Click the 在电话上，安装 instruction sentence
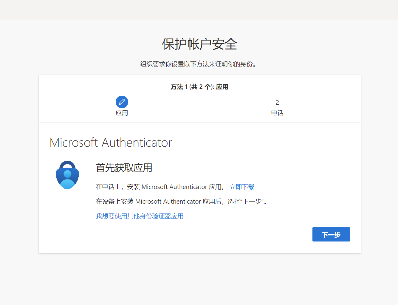The image size is (398, 305). [161, 187]
